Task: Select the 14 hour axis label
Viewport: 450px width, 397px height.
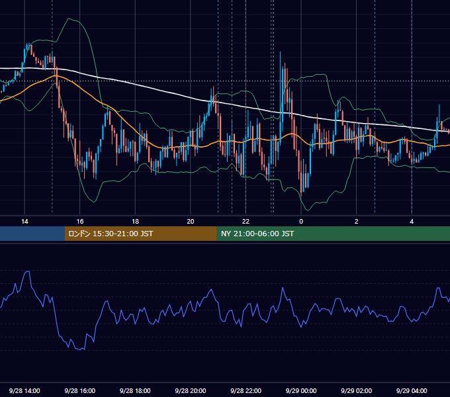Action: pyautogui.click(x=24, y=222)
